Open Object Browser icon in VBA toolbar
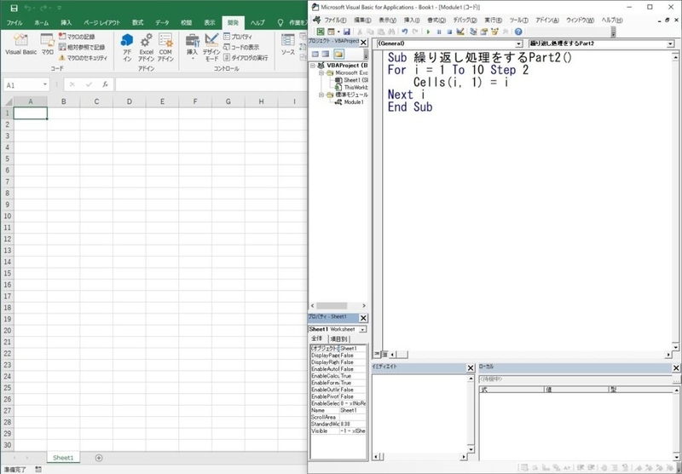682x474 pixels. tap(494, 32)
